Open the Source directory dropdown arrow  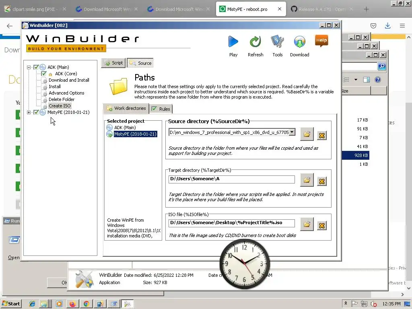pyautogui.click(x=292, y=132)
